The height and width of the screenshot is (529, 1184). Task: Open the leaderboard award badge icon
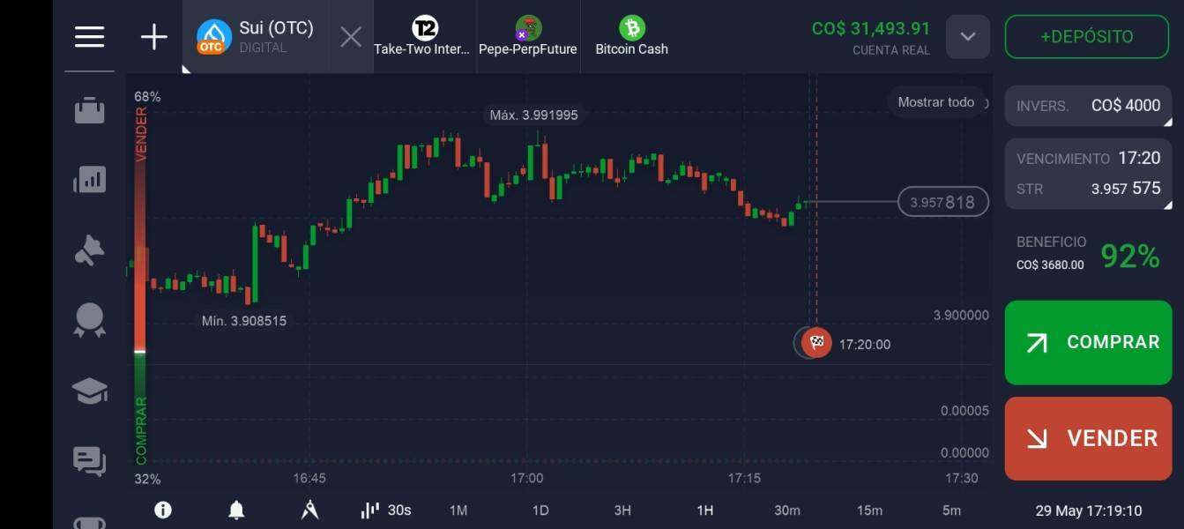pos(89,320)
